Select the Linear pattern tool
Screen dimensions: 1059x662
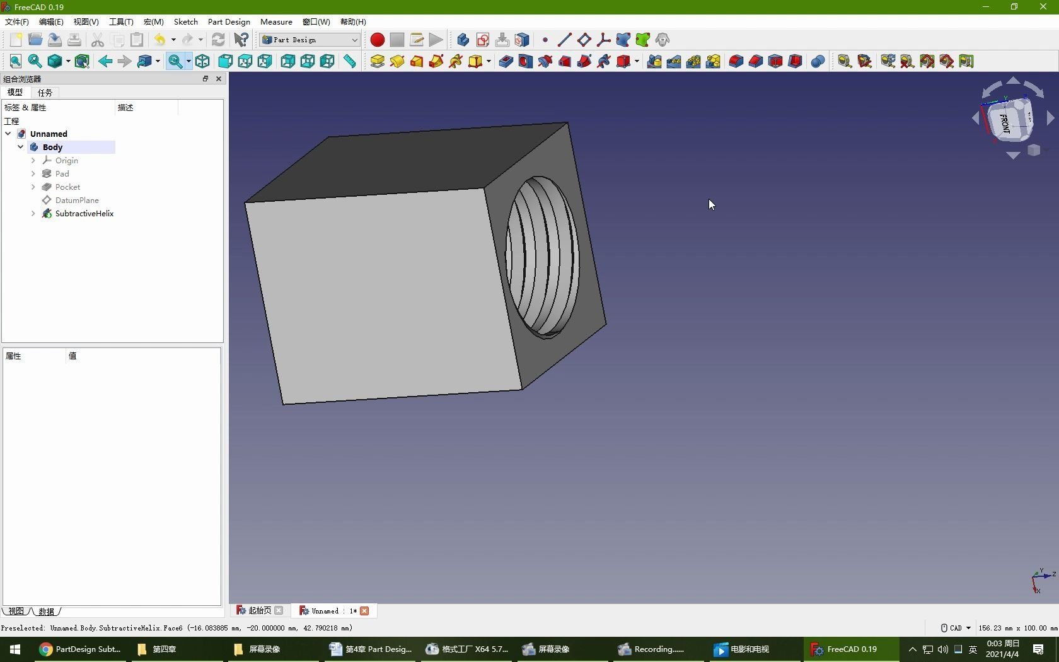(673, 61)
